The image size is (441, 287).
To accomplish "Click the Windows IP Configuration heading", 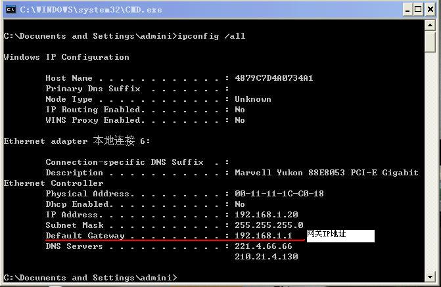I will coord(66,57).
